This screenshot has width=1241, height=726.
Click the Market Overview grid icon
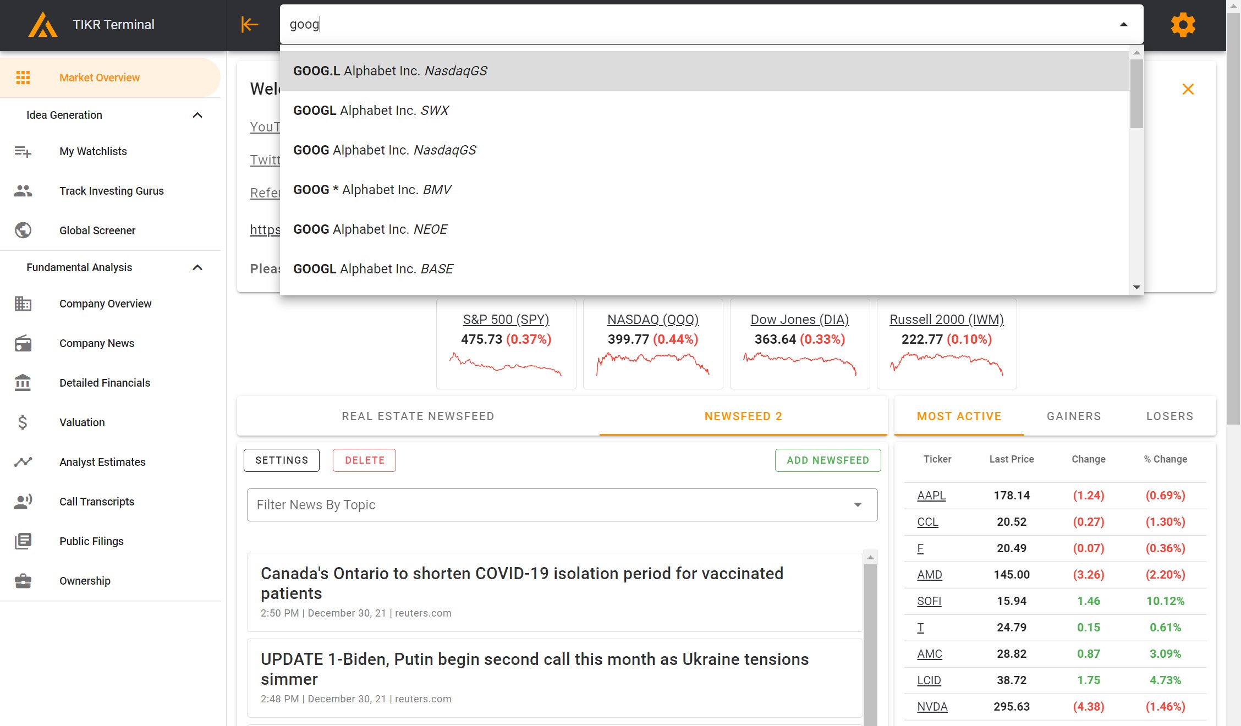23,78
